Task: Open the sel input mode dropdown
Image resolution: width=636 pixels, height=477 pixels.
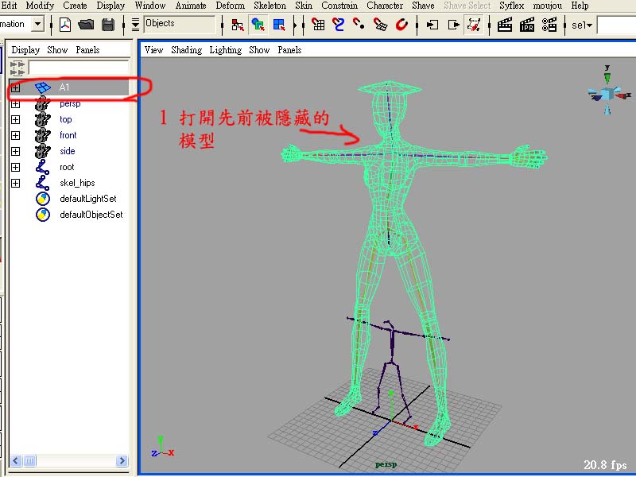Action: coord(582,25)
